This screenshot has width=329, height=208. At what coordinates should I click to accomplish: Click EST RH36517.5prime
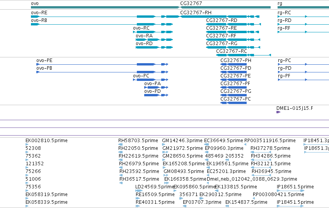(139, 179)
